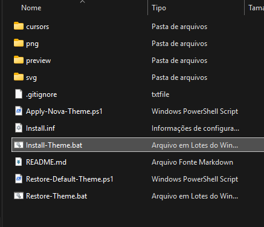Click the README.md markdown file icon

(x=19, y=162)
